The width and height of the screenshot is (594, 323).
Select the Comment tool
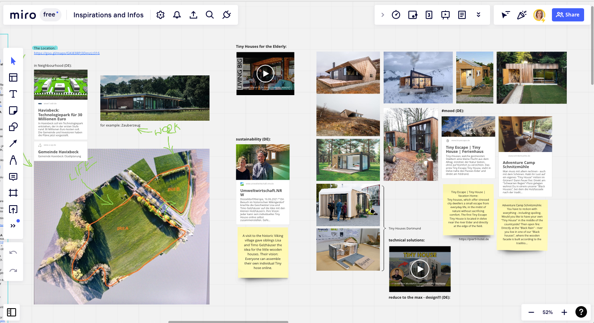[13, 176]
